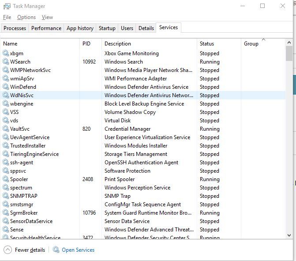Viewport: 296px width, 261px height.
Task: Click the gear icon beside SNMPTRAP
Action: coord(6,196)
